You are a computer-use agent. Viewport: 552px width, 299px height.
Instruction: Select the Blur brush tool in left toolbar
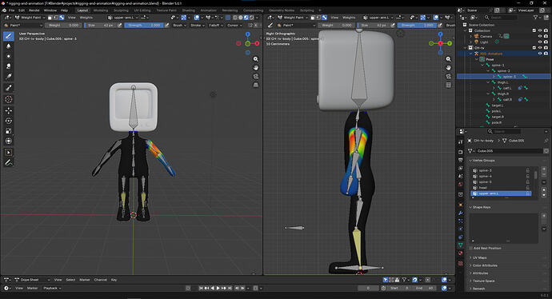pos(9,46)
